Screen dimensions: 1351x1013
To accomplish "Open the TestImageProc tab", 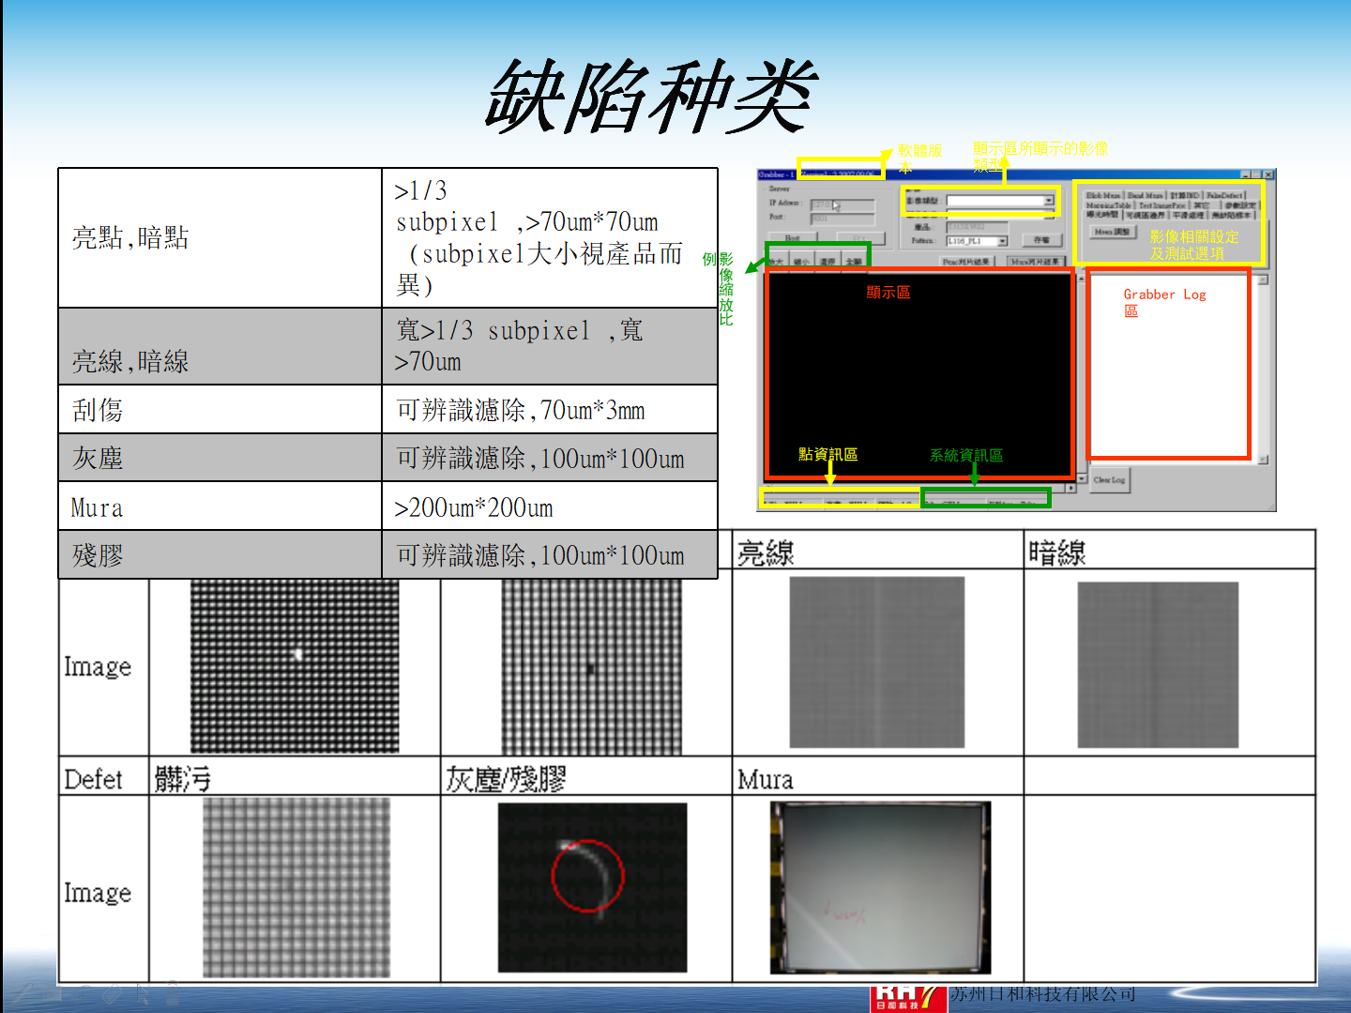I will pos(1162,205).
